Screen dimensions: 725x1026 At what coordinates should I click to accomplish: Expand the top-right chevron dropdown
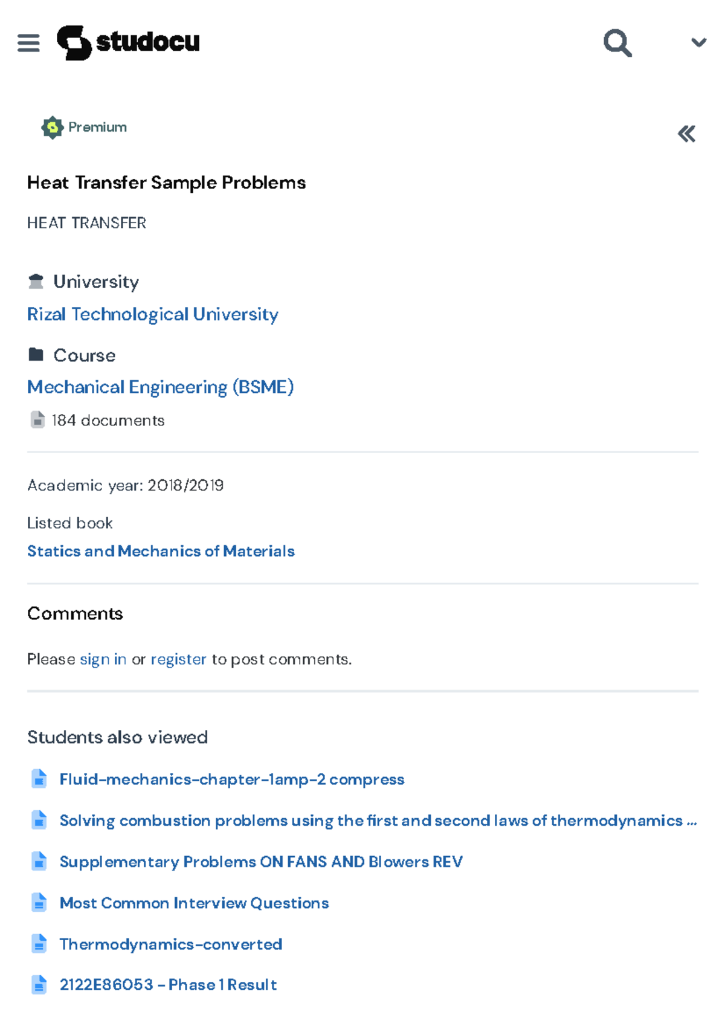(698, 42)
